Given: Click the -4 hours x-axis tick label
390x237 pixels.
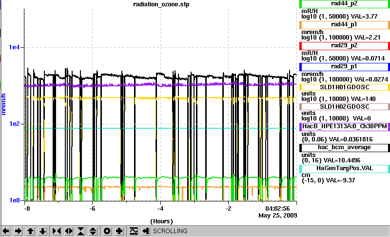Looking at the screenshot, I should (x=160, y=208).
